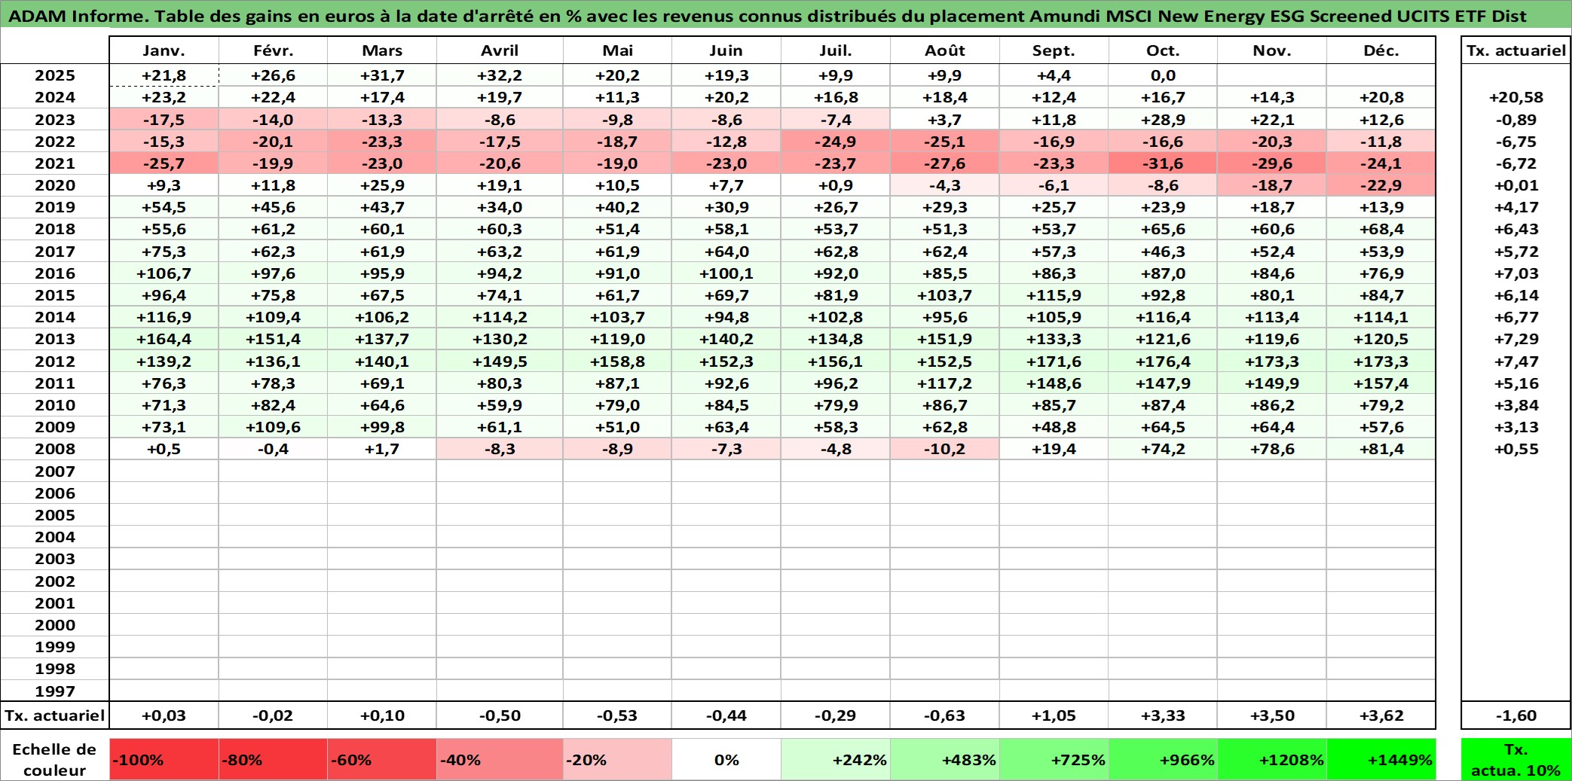Click the ADAM Informe title banner
This screenshot has height=781, width=1572.
click(786, 14)
